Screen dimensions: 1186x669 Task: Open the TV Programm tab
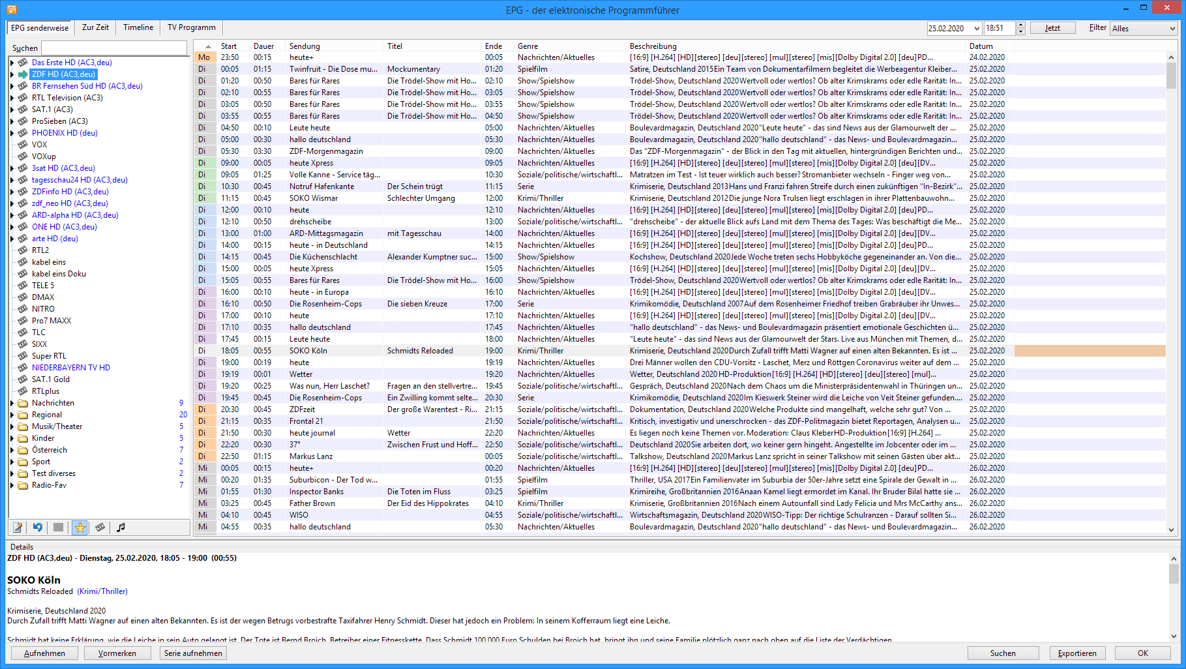191,27
